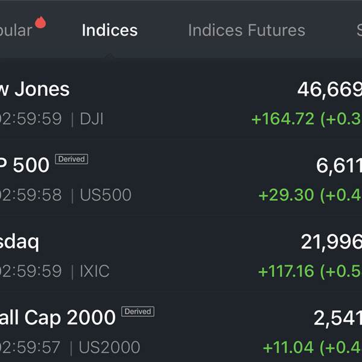
Task: Open the Indices Futures tab
Action: click(x=246, y=30)
